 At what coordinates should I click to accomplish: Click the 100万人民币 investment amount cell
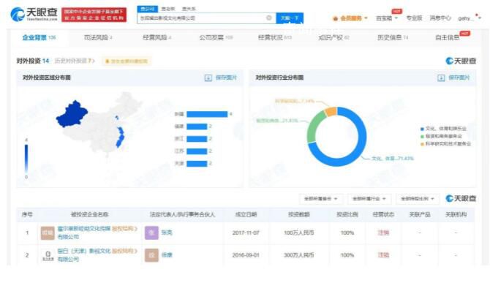click(298, 233)
